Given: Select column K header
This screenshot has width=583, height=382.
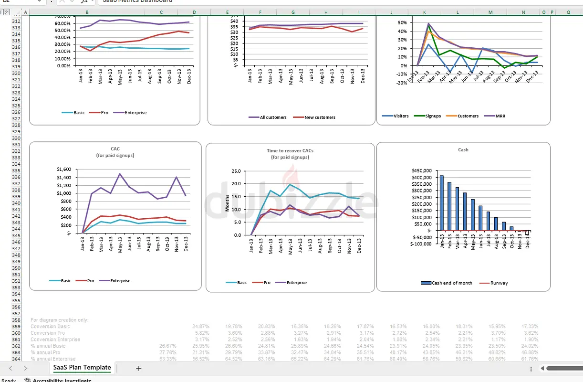Looking at the screenshot, I should (x=424, y=12).
